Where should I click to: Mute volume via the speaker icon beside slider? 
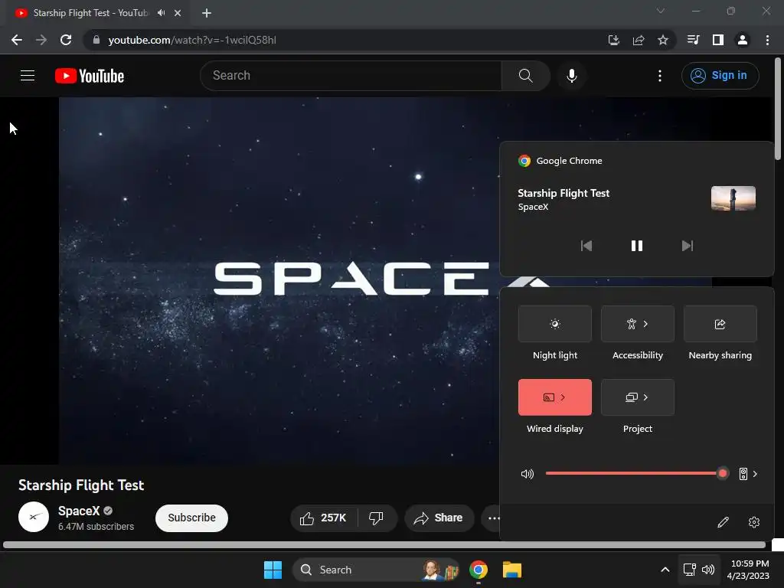(528, 473)
